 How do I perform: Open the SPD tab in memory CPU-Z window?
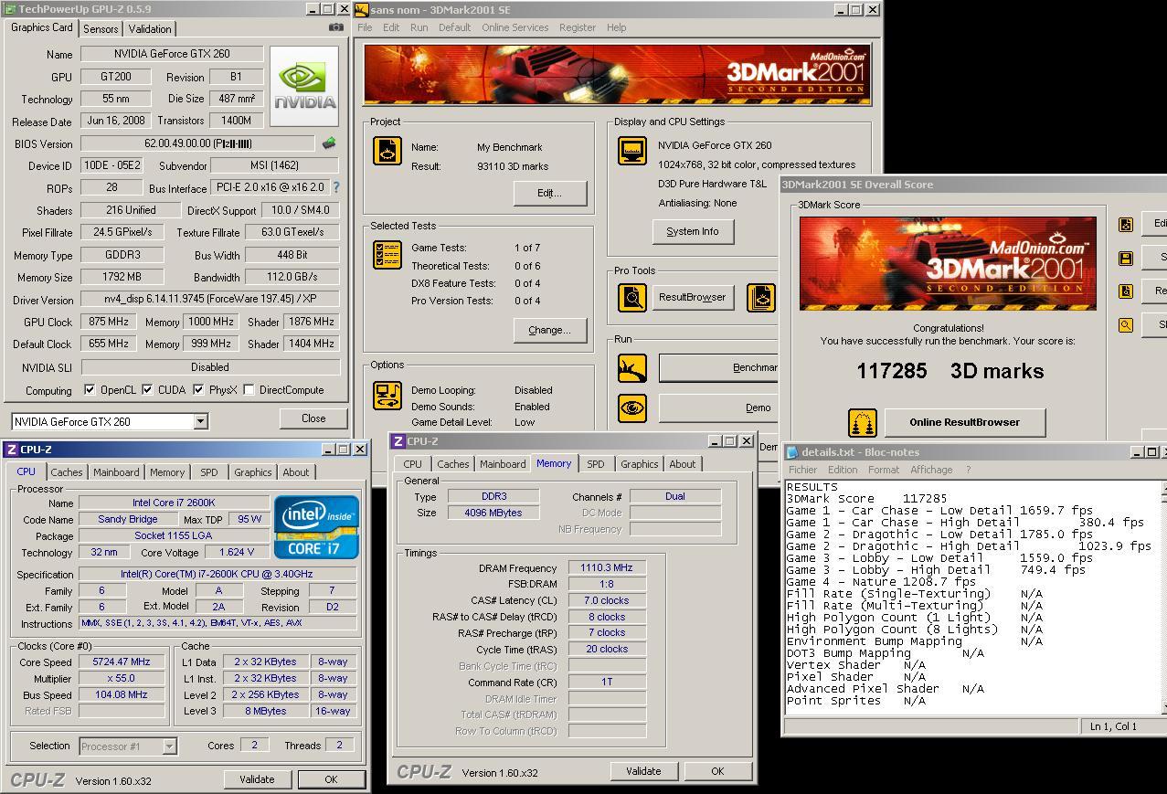595,464
